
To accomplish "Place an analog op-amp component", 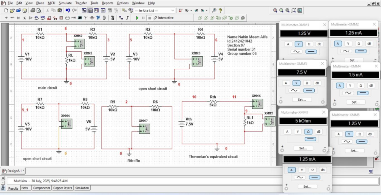I will pyautogui.click(x=31, y=18).
